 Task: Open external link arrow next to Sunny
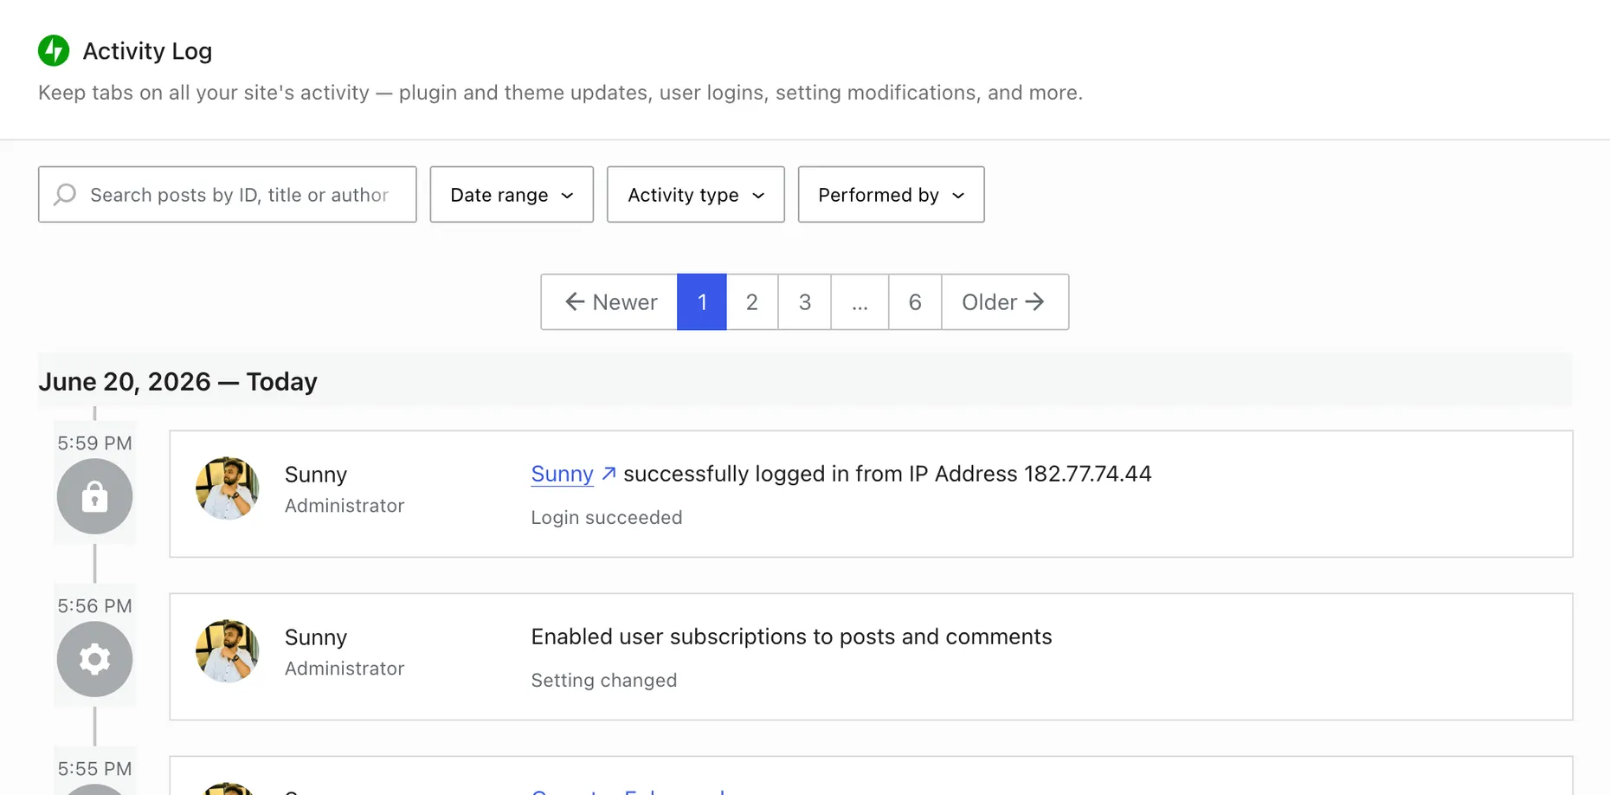609,474
